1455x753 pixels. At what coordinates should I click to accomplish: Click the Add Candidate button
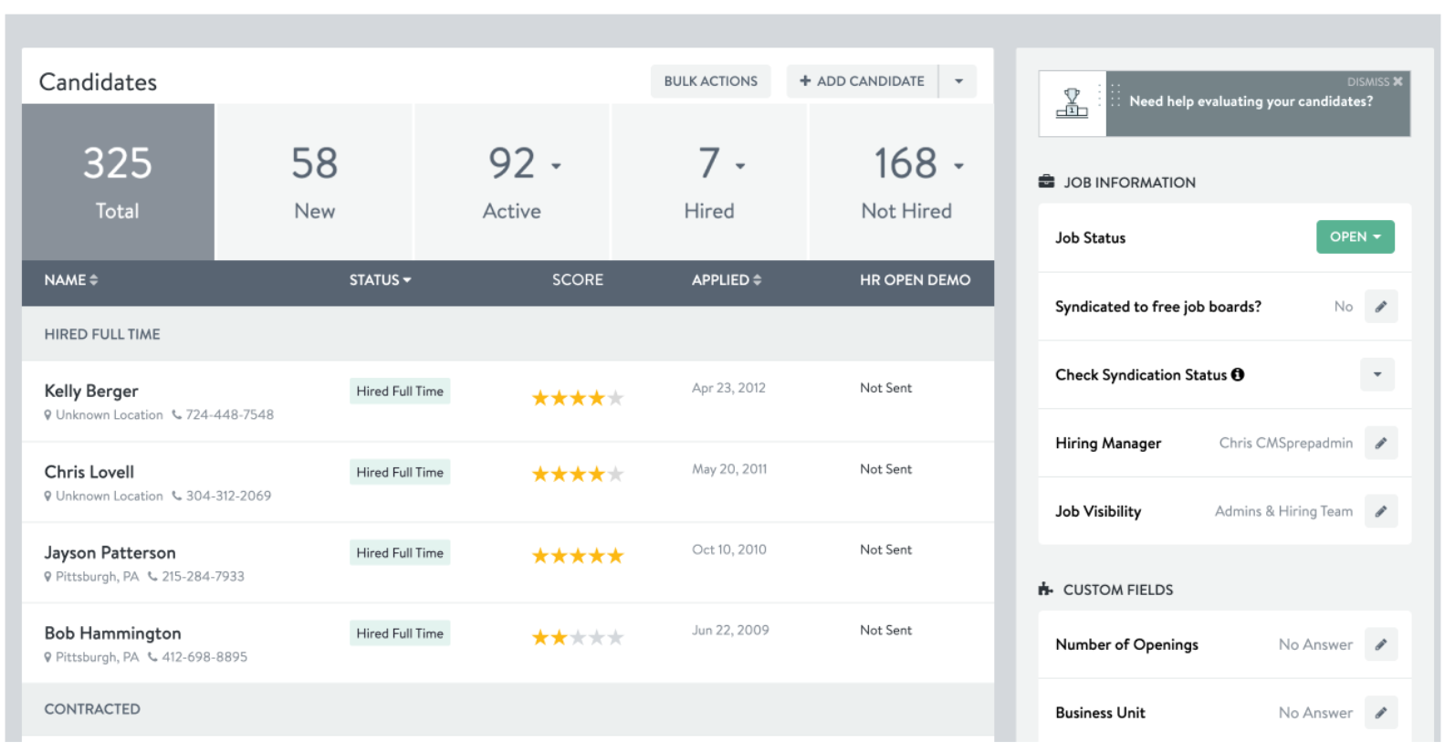[x=863, y=81]
